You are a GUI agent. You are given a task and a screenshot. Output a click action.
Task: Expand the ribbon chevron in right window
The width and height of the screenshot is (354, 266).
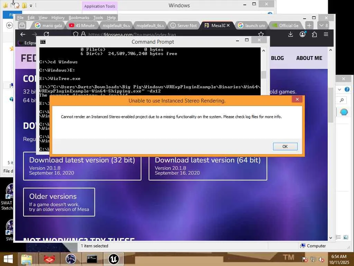[x=339, y=90]
